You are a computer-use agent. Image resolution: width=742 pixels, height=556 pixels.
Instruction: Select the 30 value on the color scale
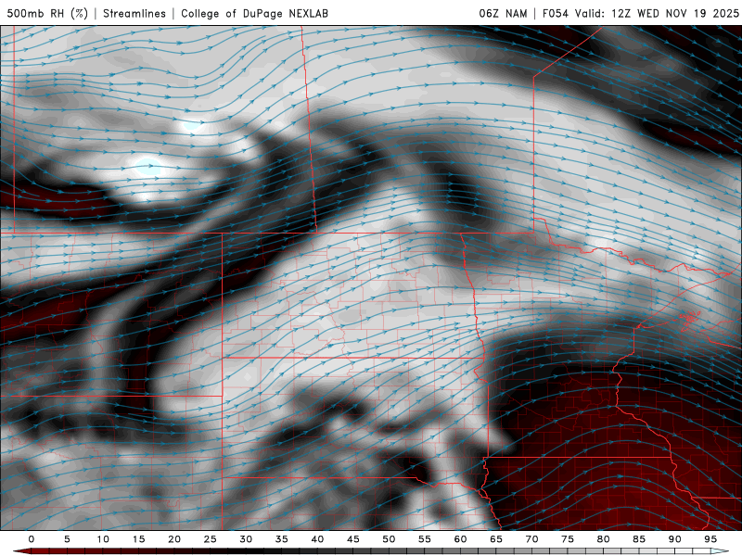tap(246, 539)
